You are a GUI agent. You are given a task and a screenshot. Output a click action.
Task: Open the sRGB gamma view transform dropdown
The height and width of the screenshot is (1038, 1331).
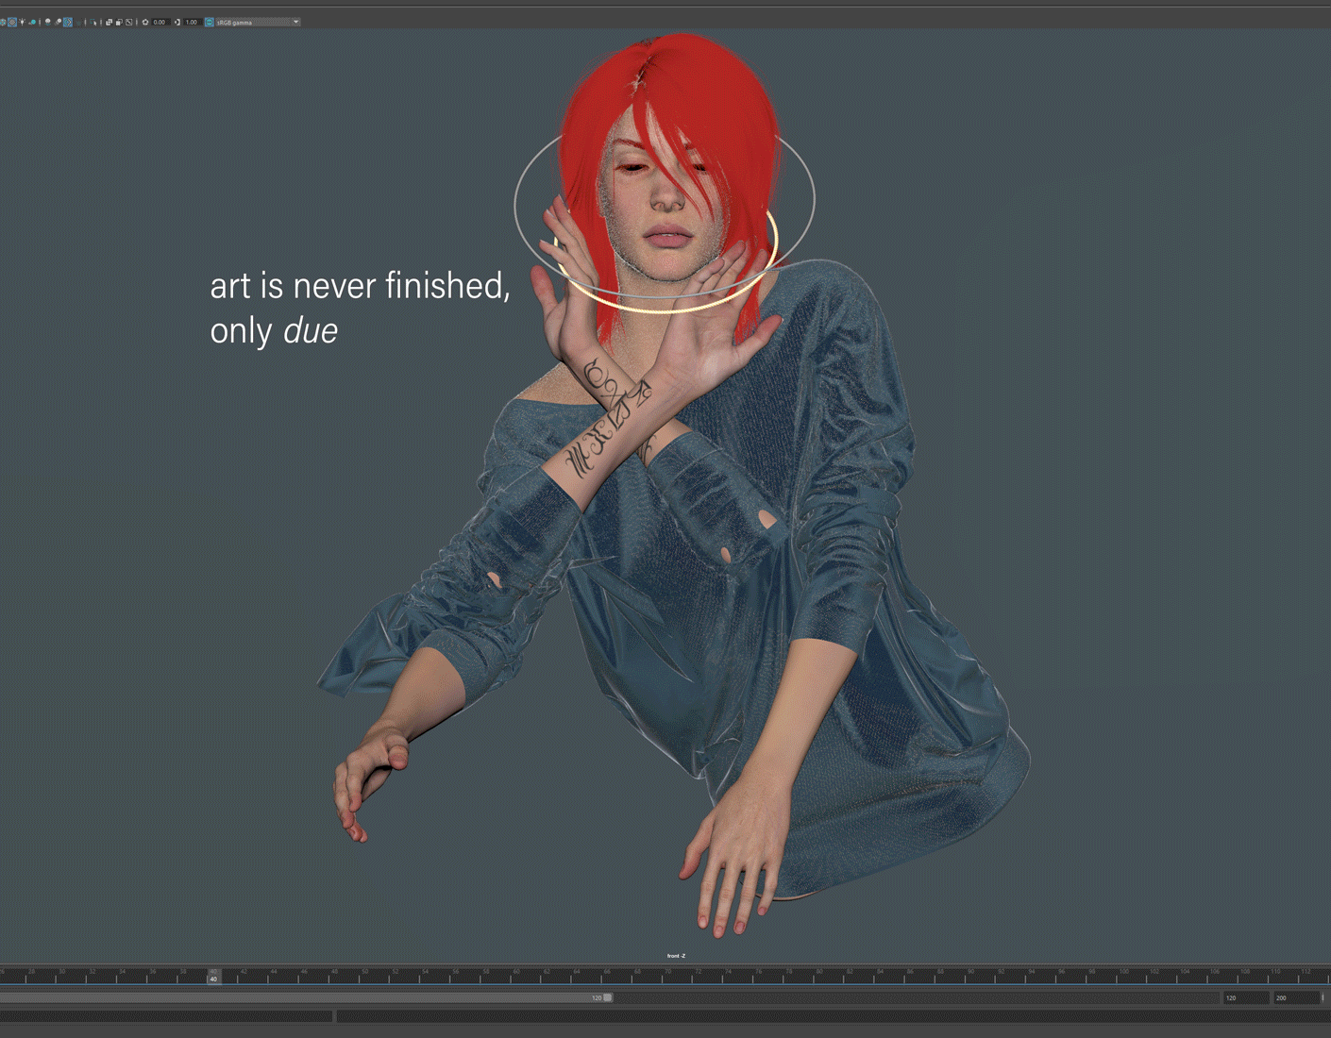click(258, 22)
